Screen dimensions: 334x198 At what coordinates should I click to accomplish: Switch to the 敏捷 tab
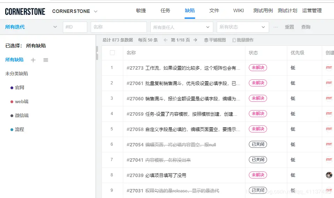(x=141, y=11)
